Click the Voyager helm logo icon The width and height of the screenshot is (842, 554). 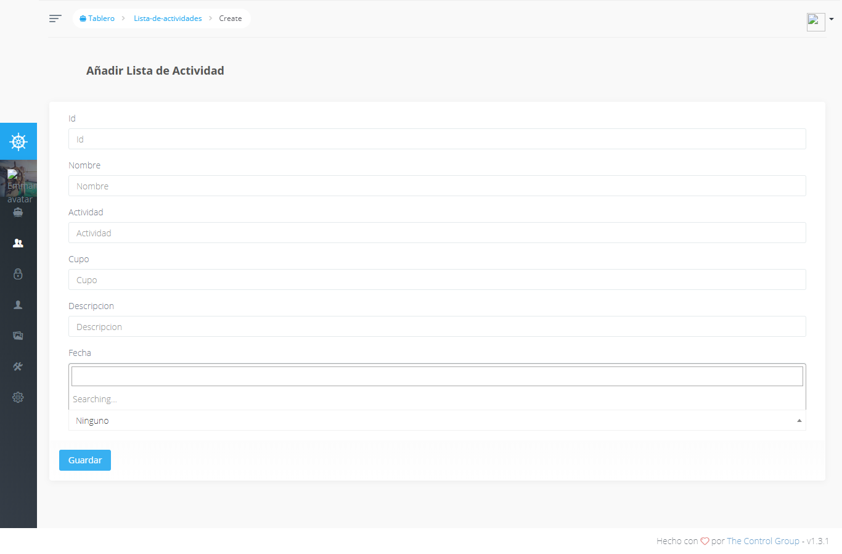(18, 142)
